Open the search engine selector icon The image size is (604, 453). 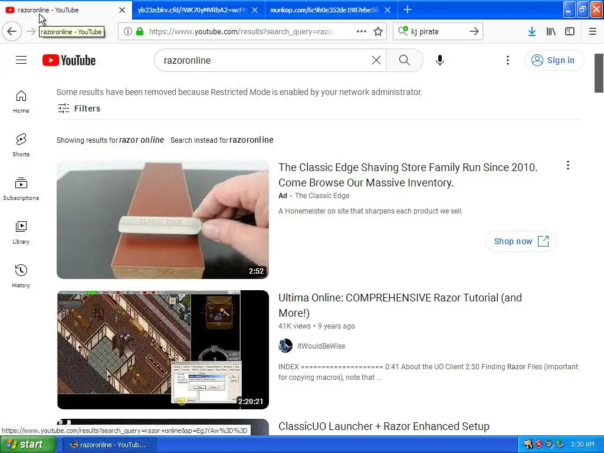(403, 31)
